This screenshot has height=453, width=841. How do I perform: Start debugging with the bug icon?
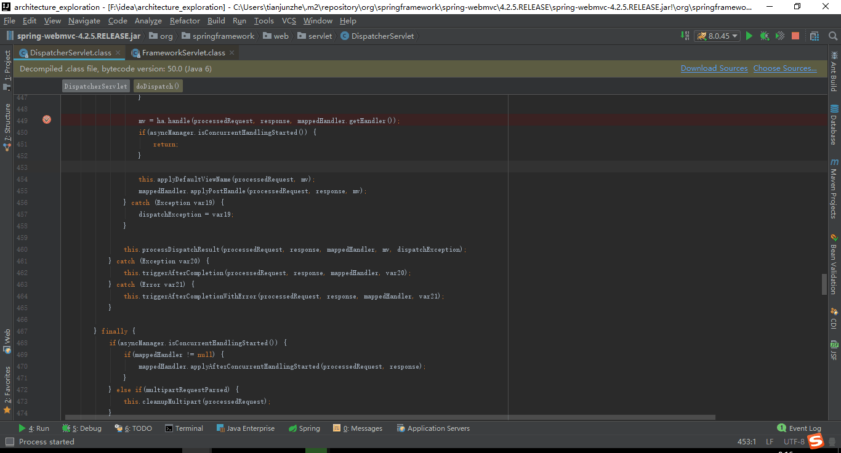tap(764, 36)
